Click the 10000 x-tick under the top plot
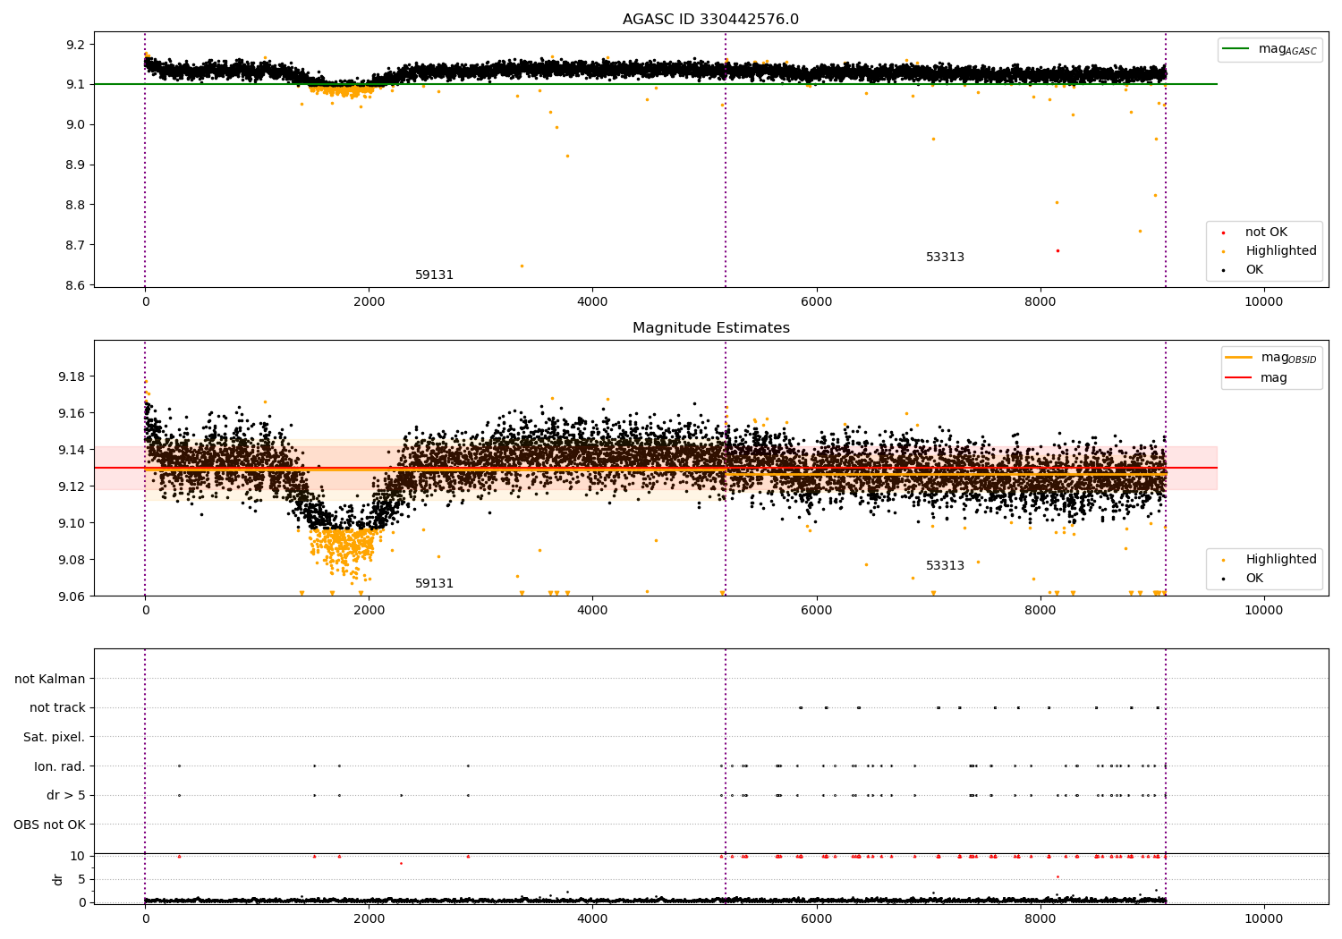The height and width of the screenshot is (939, 1342). pyautogui.click(x=1264, y=302)
